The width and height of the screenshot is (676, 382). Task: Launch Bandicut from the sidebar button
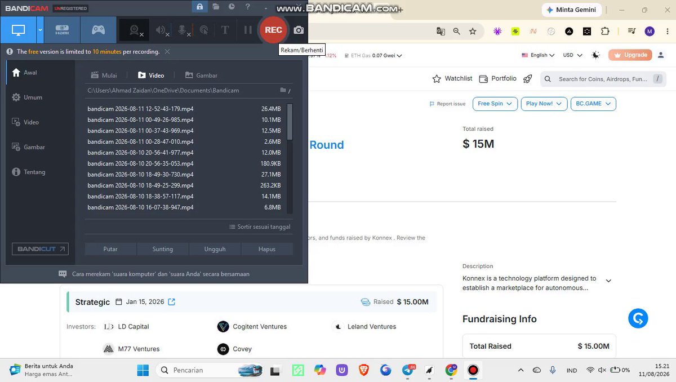[41, 249]
